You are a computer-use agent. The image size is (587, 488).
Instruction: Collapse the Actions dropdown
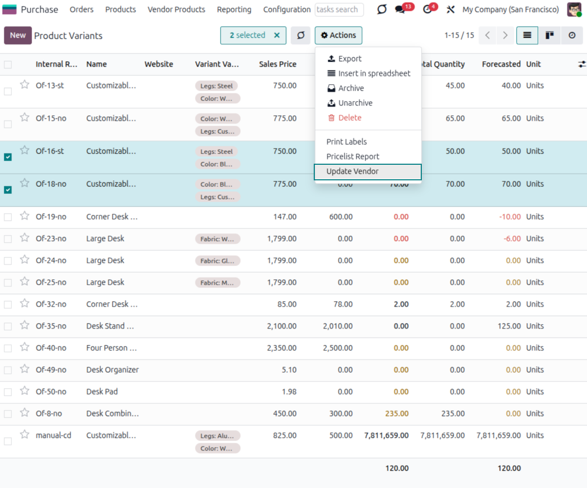(338, 35)
